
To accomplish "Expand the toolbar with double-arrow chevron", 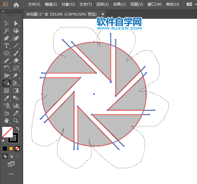I will (3, 11).
